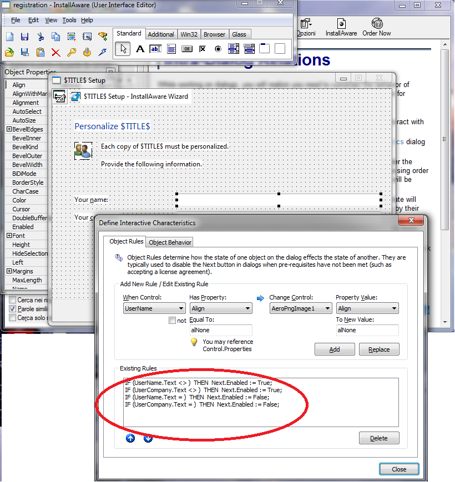Select the group box component in palette
455x482 pixels.
click(x=264, y=49)
